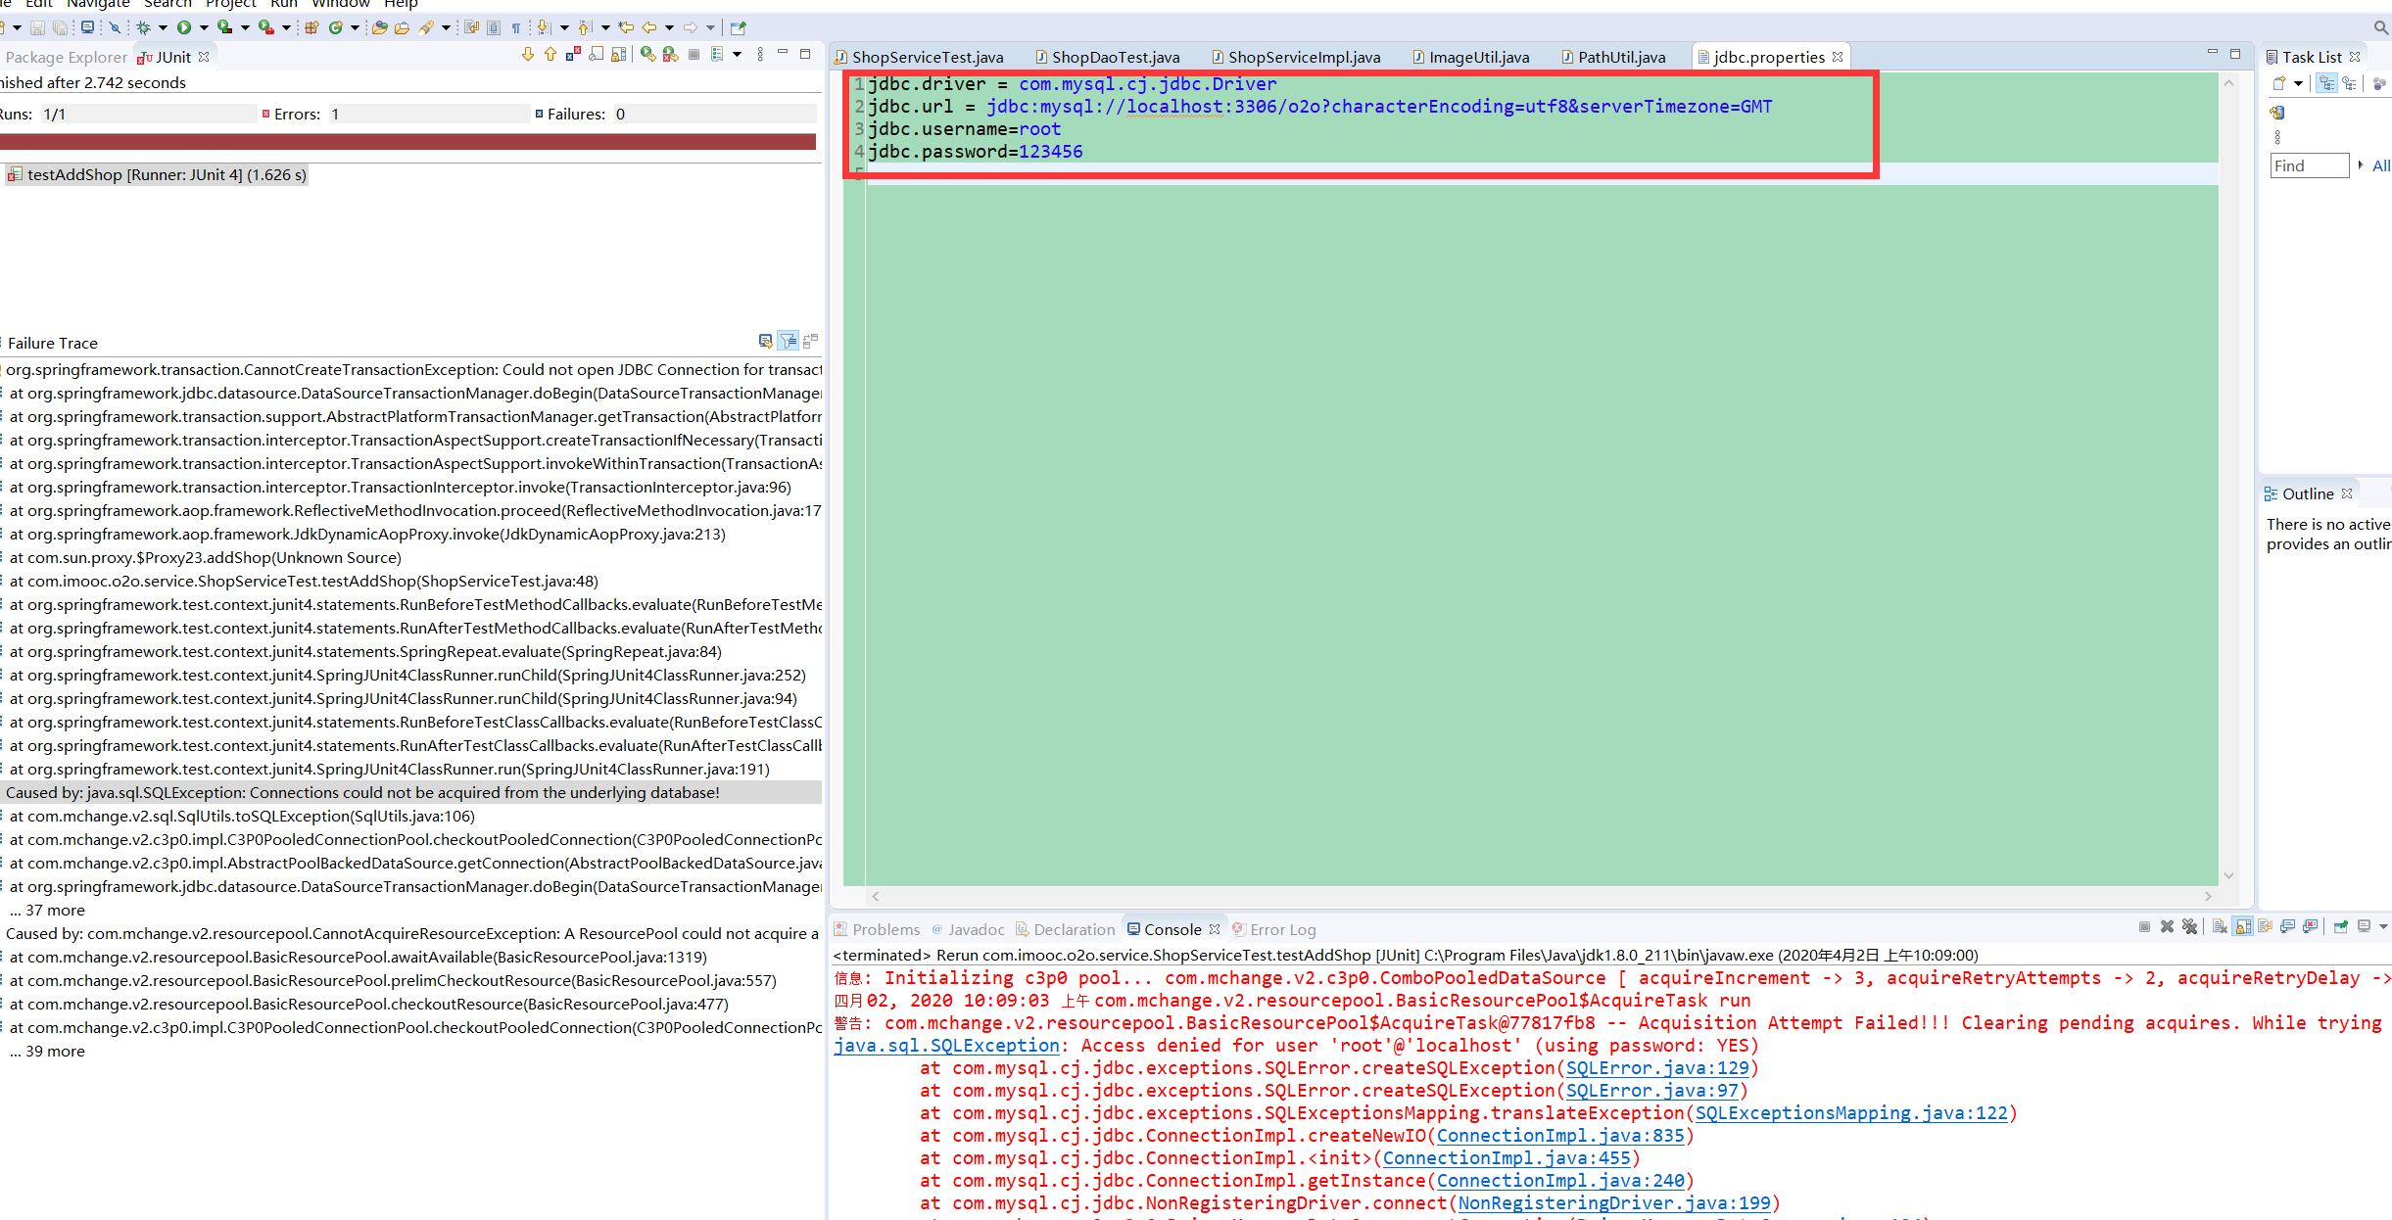2392x1220 pixels.
Task: Expand the Find filter arrow in the Task List
Action: click(2361, 164)
